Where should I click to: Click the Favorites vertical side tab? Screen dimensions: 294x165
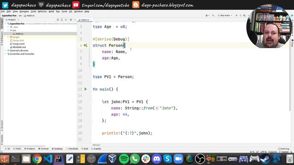click(x=2, y=139)
